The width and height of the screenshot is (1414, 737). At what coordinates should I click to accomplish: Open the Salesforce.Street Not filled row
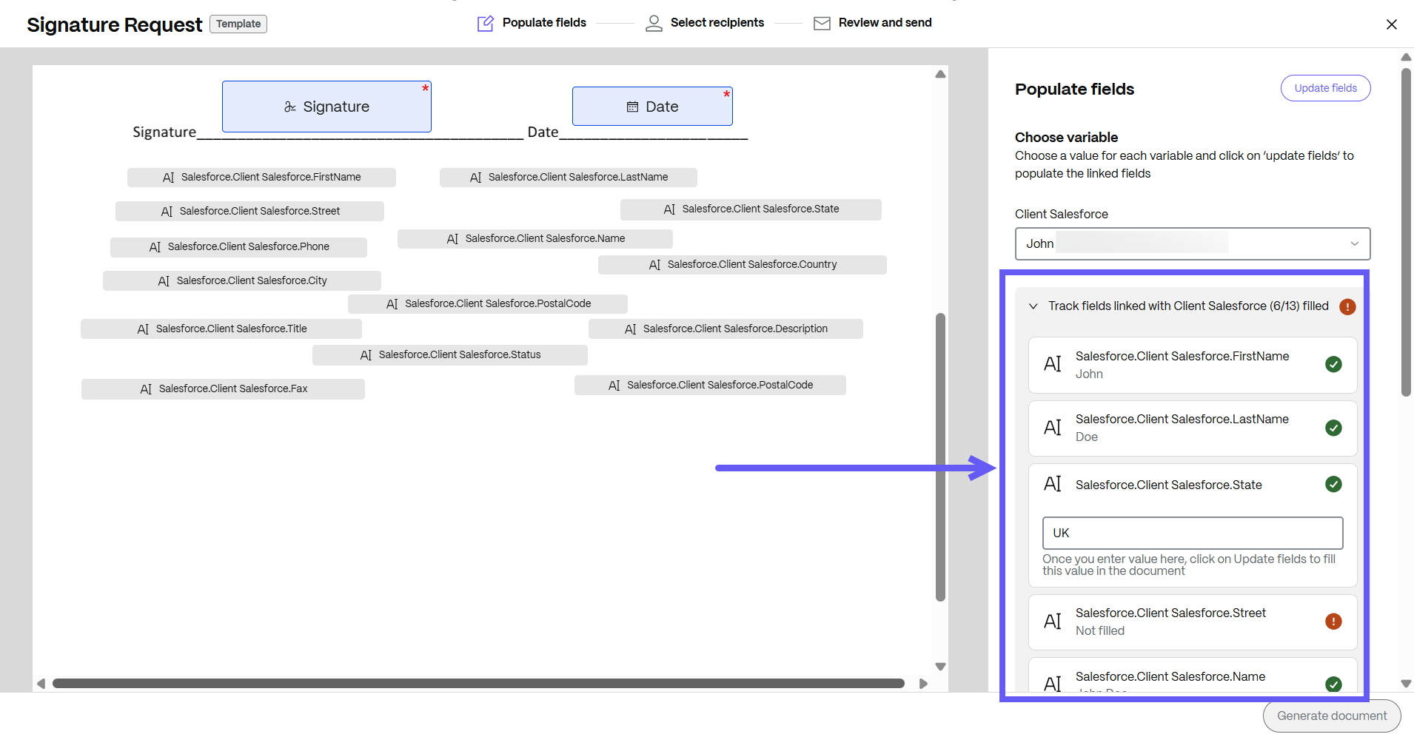click(x=1193, y=622)
